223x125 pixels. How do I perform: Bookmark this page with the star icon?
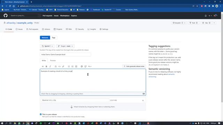coord(197,6)
